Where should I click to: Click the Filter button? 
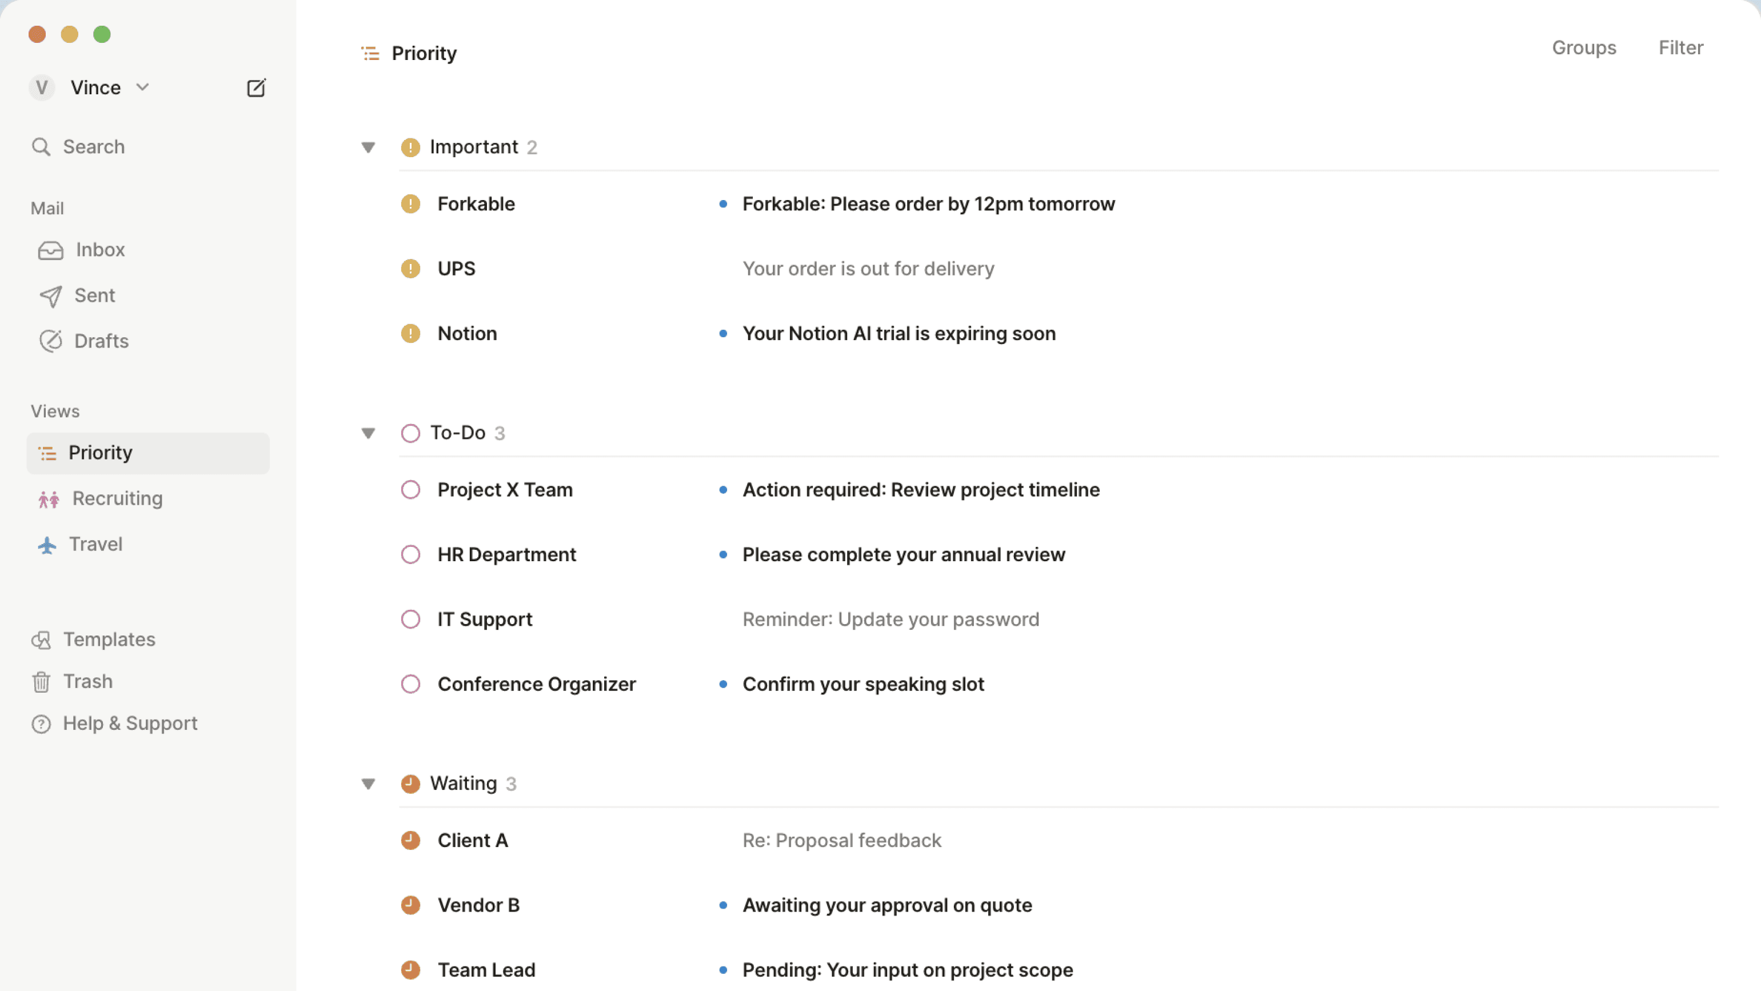pyautogui.click(x=1681, y=48)
